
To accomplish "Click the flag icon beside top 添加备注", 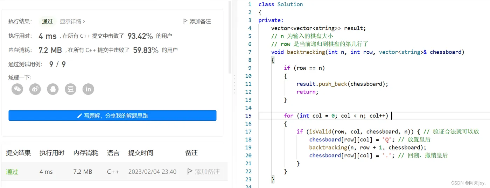I will coord(185,21).
